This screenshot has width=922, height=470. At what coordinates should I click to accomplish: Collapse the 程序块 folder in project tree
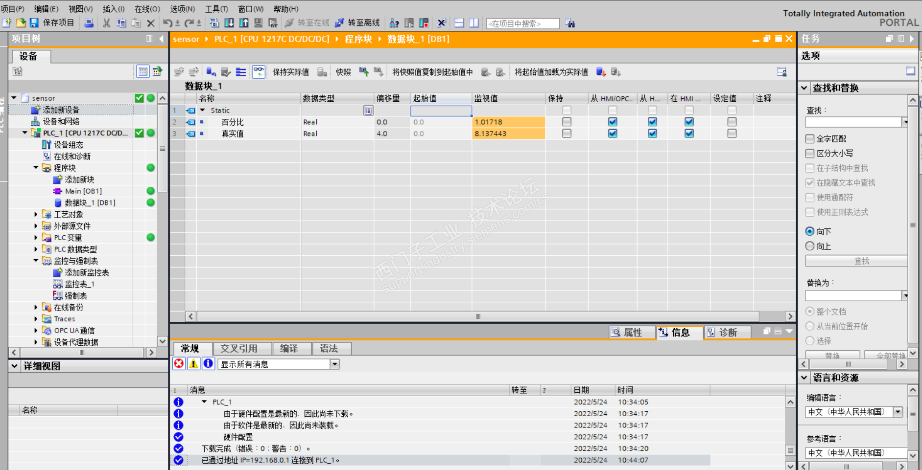click(36, 168)
